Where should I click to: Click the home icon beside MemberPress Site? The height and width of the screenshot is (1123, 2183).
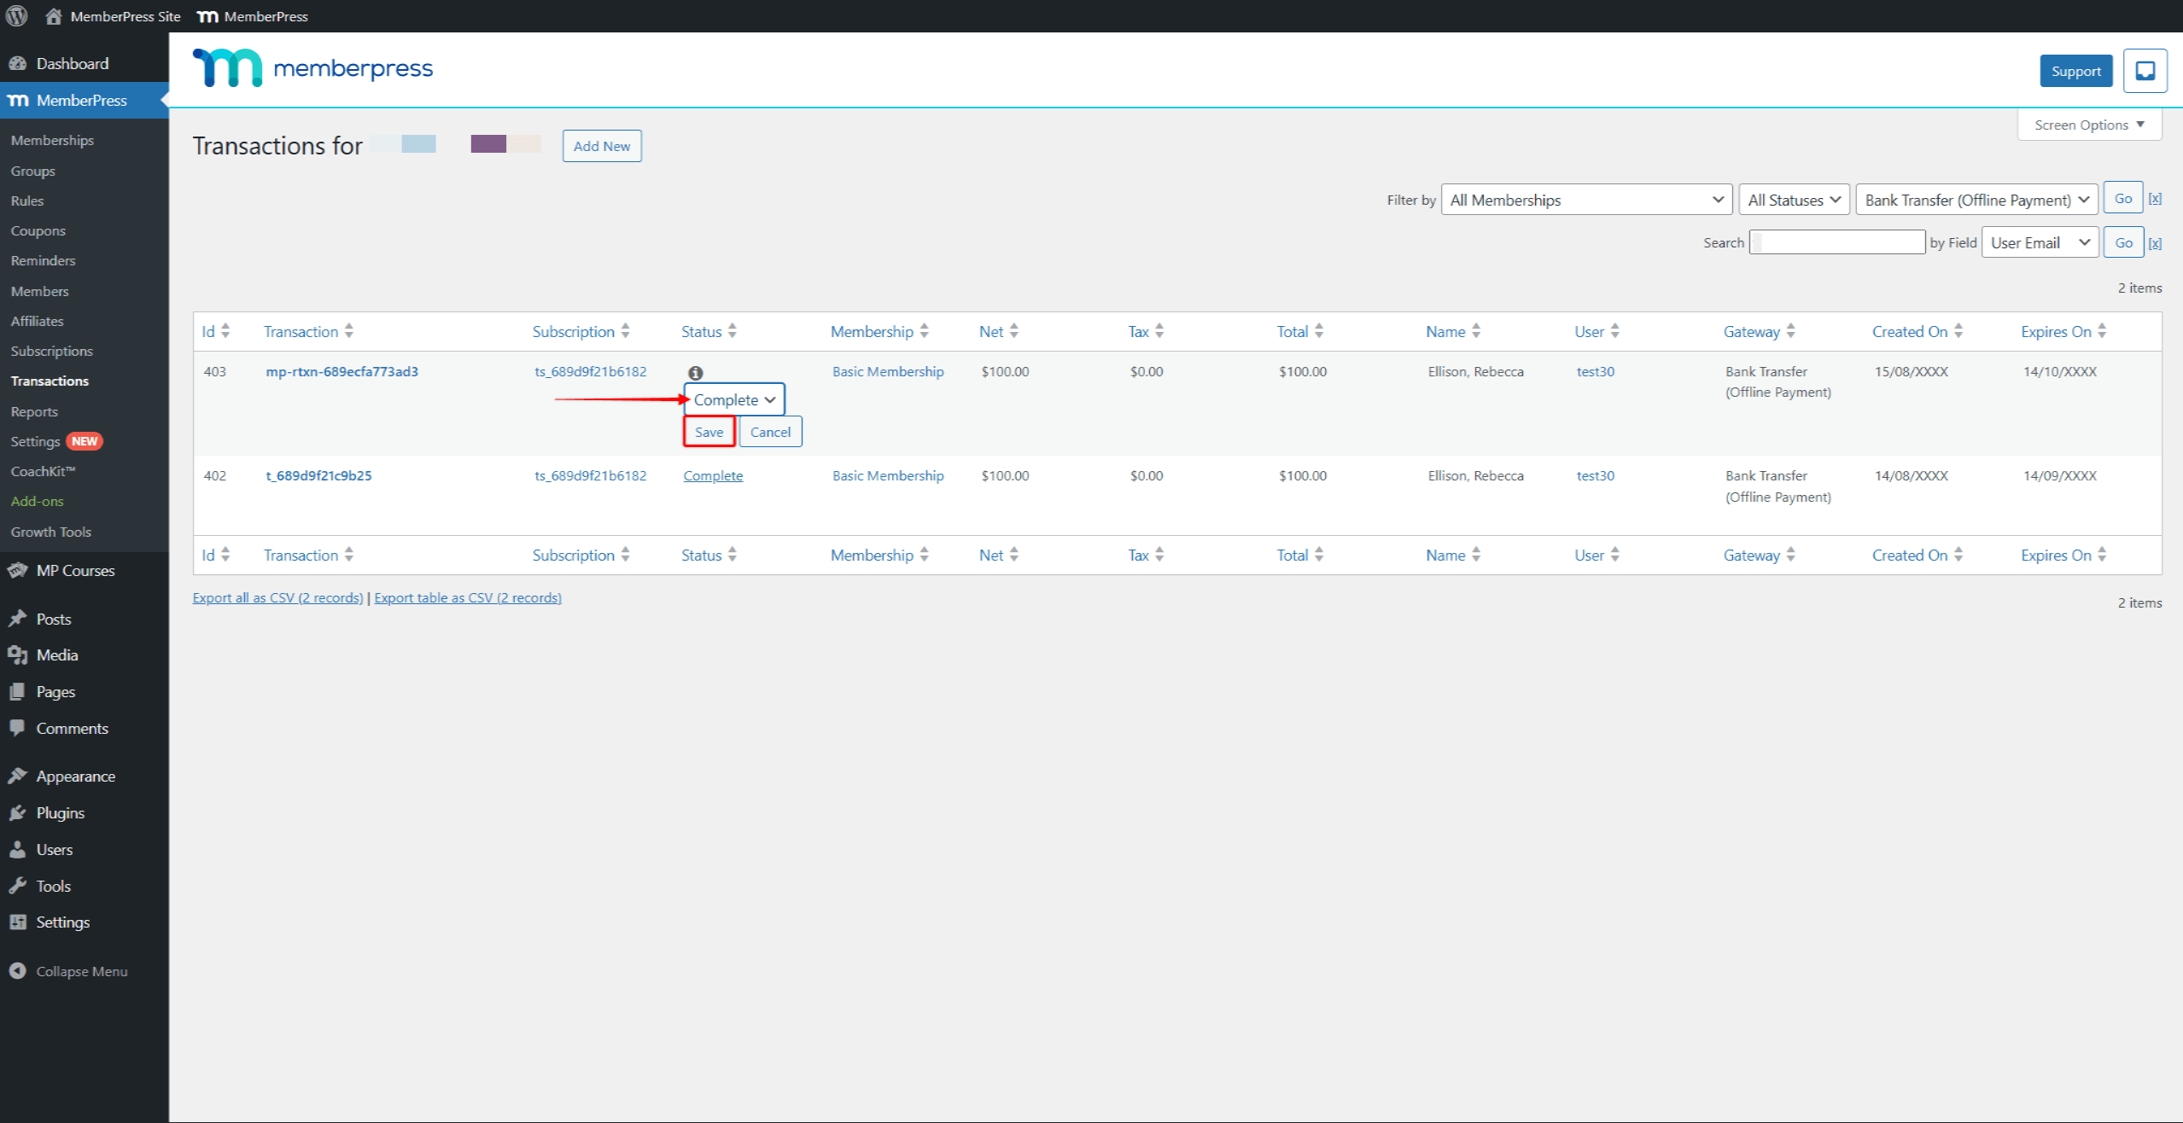click(x=54, y=16)
